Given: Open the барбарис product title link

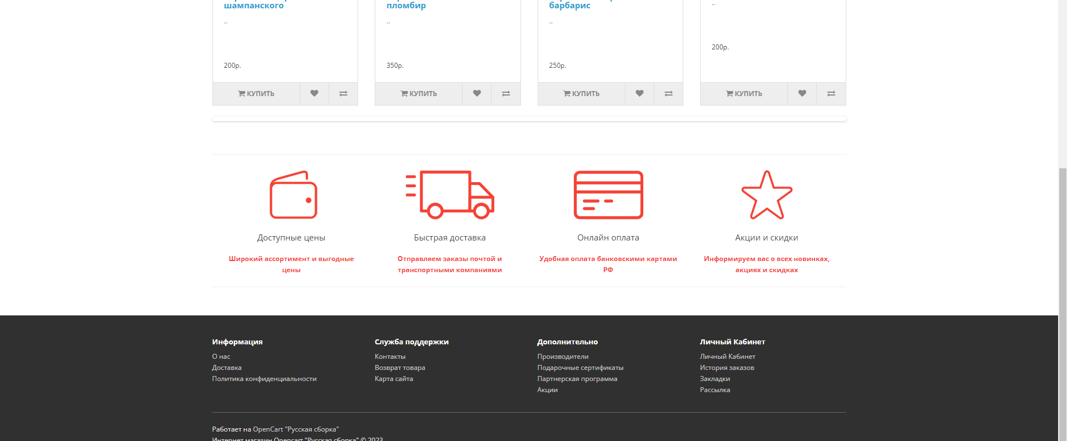Looking at the screenshot, I should click(x=569, y=6).
